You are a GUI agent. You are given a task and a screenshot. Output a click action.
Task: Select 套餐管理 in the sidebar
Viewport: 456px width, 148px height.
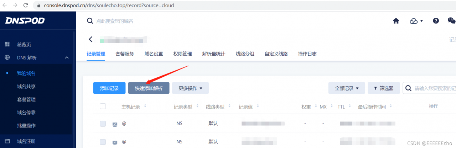pyautogui.click(x=26, y=99)
